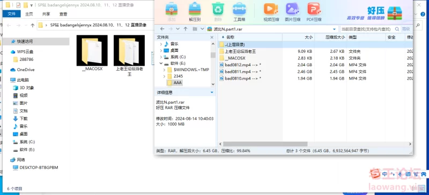Select 快速访问 in Explorer sidebar

pyautogui.click(x=35, y=42)
